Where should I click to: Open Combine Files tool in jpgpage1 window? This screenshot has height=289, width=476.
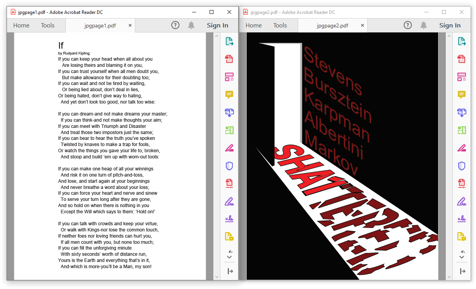coord(229,112)
